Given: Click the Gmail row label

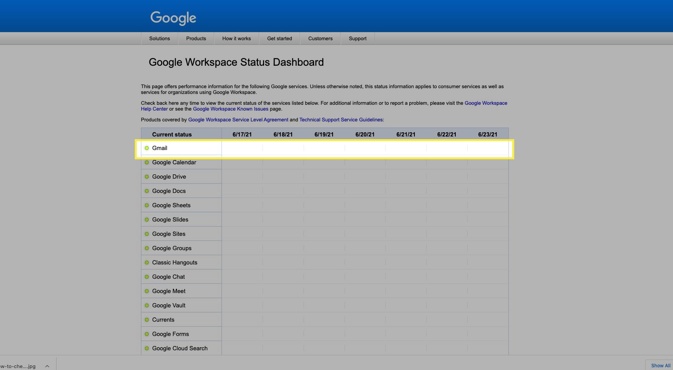Looking at the screenshot, I should point(160,148).
